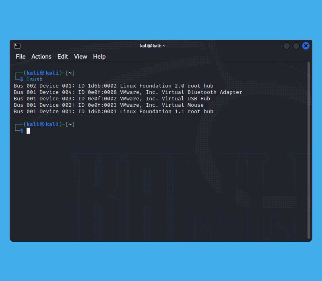Click the 'Virtual Mouse' output line
The width and height of the screenshot is (322, 281).
[x=109, y=105]
